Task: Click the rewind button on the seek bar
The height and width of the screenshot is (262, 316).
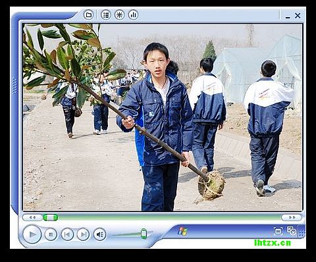Action: pos(32,217)
